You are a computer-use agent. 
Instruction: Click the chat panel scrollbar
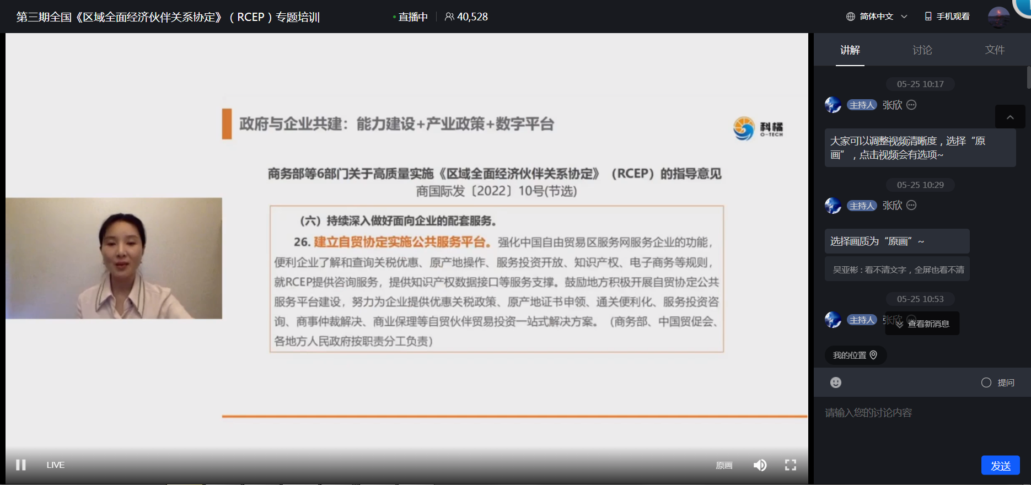click(1028, 77)
